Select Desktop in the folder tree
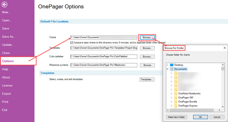Image resolution: width=228 pixels, height=122 pixels. point(179,65)
